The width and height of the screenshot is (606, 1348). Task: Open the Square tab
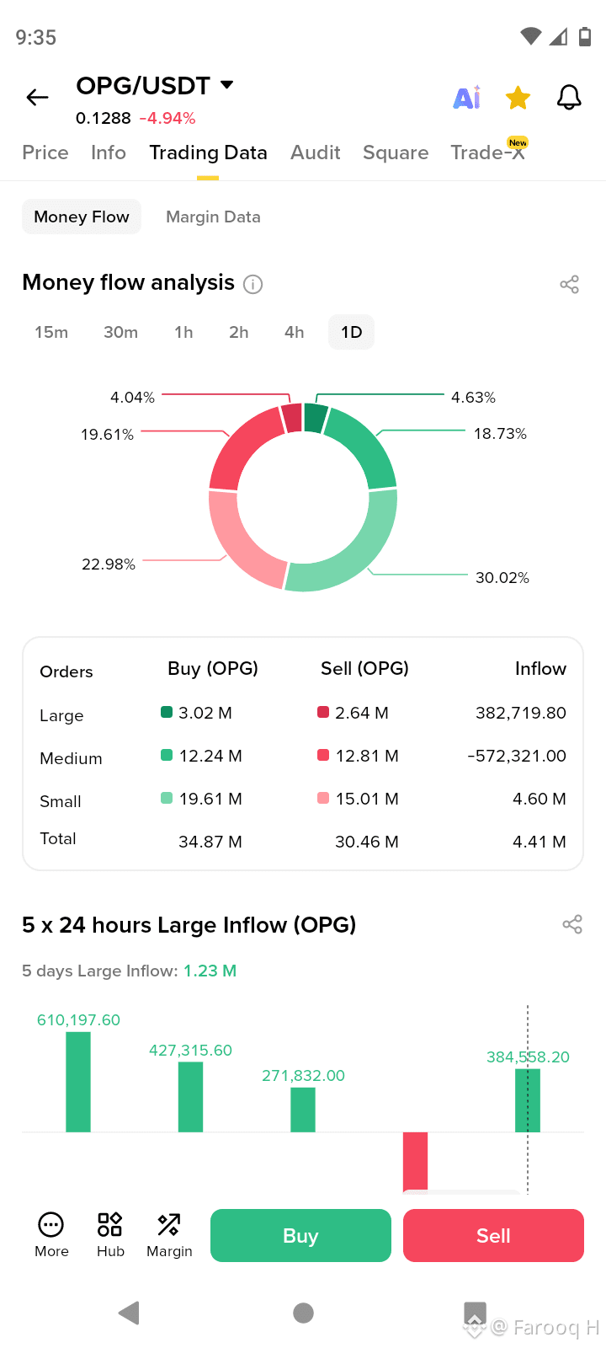pos(396,152)
